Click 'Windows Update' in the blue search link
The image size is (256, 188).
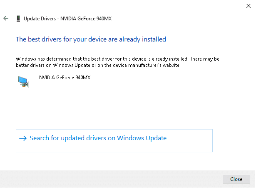[142, 138]
